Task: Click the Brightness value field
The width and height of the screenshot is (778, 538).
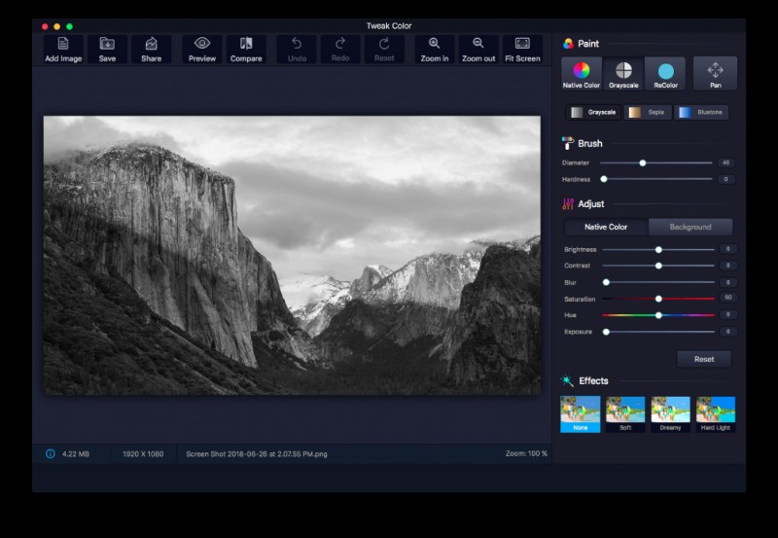Action: point(727,249)
